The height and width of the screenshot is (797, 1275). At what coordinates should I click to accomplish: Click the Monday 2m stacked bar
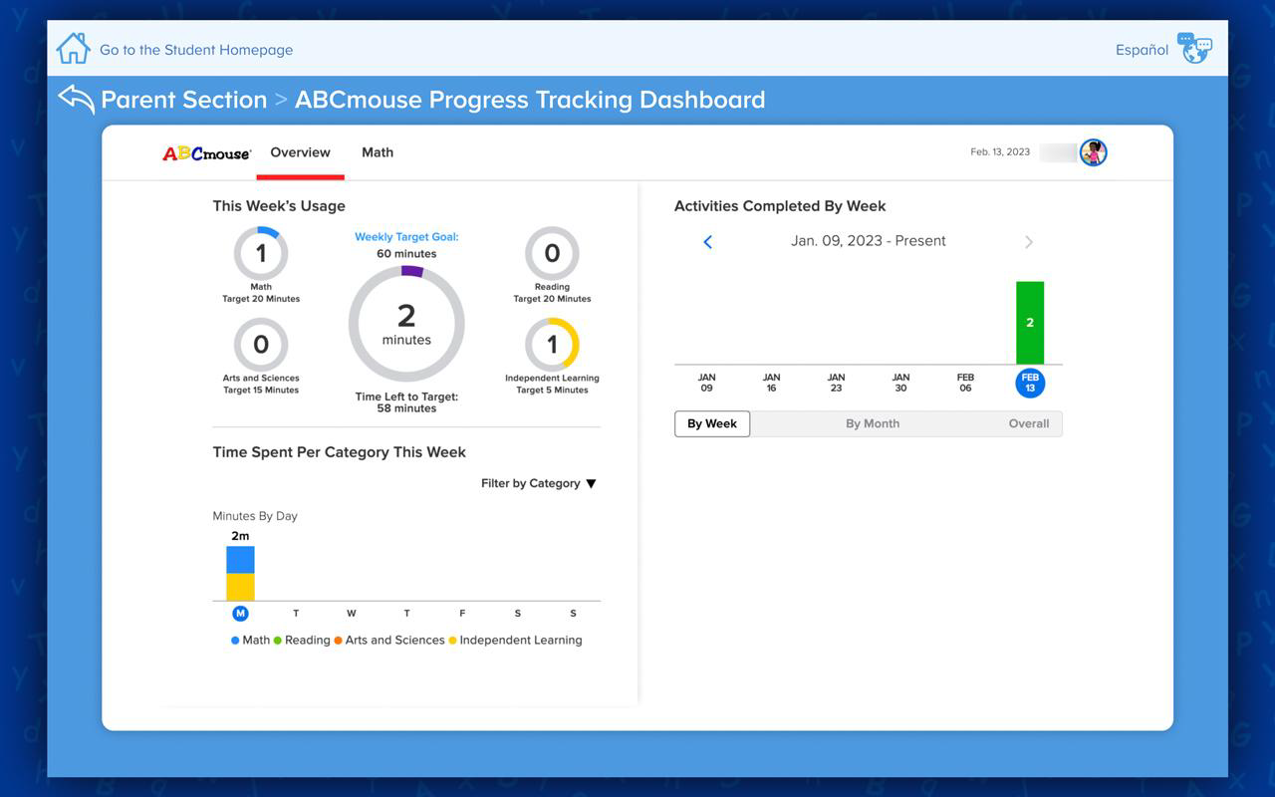click(240, 573)
